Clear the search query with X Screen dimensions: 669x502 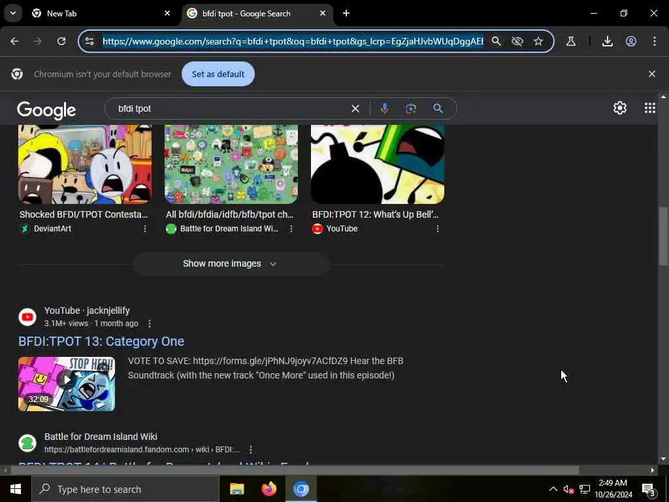point(355,109)
